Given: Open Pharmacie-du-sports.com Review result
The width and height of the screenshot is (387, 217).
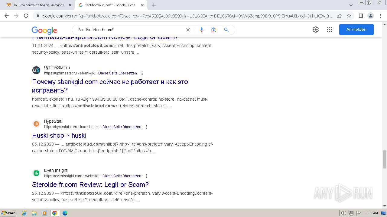Looking at the screenshot, I should [x=105, y=38].
